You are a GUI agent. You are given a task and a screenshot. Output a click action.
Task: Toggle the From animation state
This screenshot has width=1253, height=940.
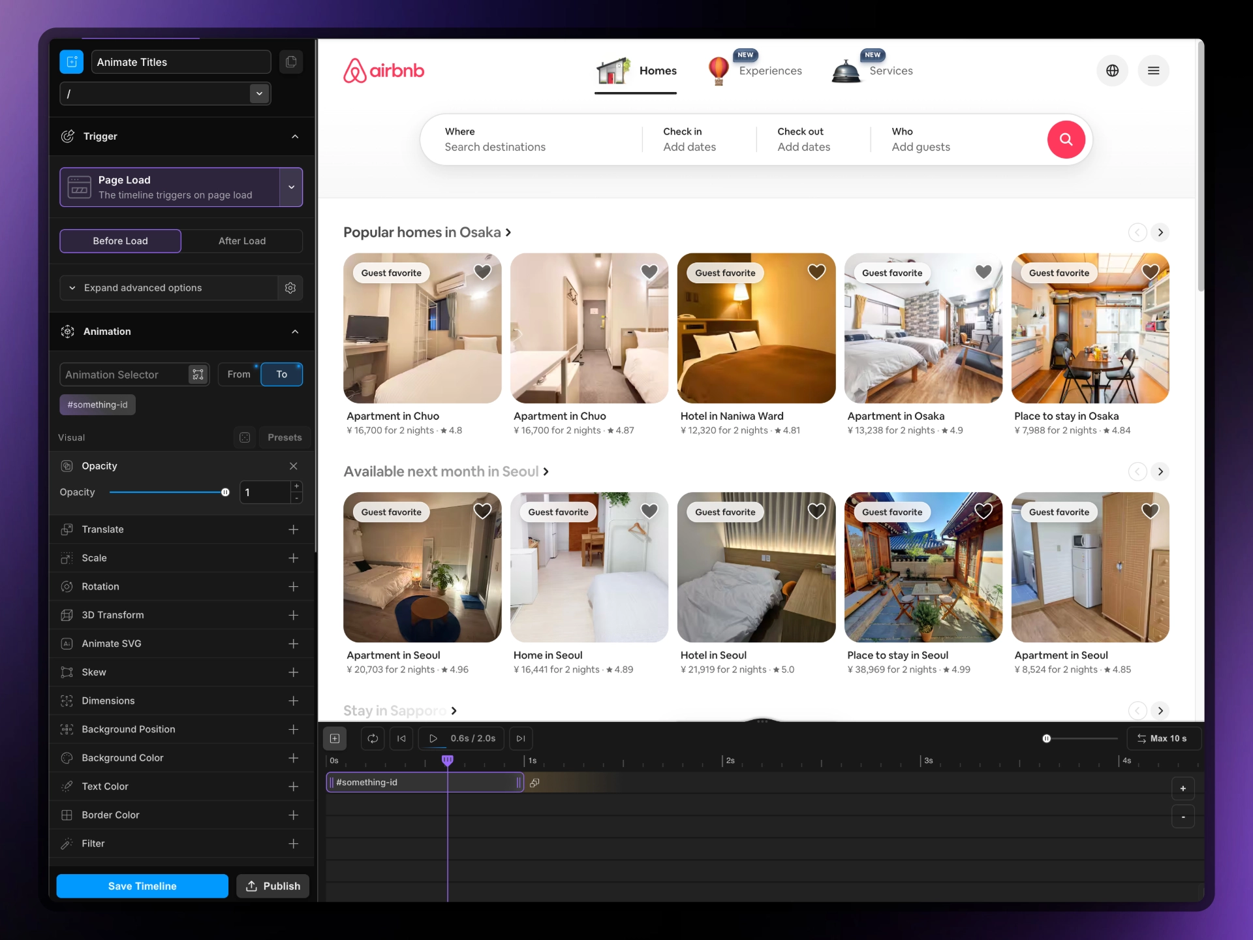239,374
